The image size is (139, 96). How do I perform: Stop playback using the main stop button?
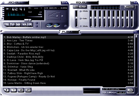click(x=24, y=25)
